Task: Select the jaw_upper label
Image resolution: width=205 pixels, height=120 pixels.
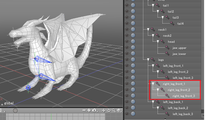Action: point(179,48)
